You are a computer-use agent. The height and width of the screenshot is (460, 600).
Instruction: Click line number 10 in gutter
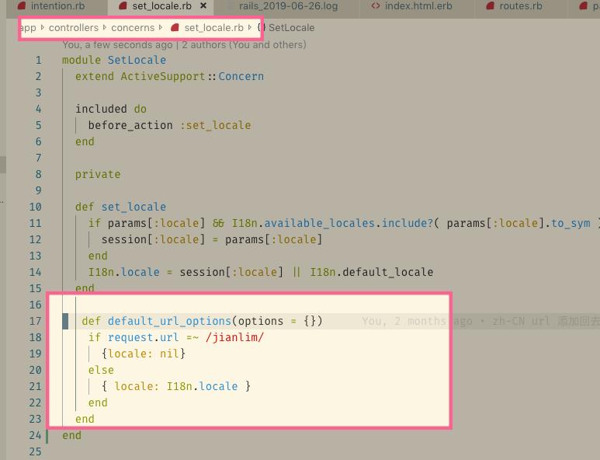pos(35,207)
